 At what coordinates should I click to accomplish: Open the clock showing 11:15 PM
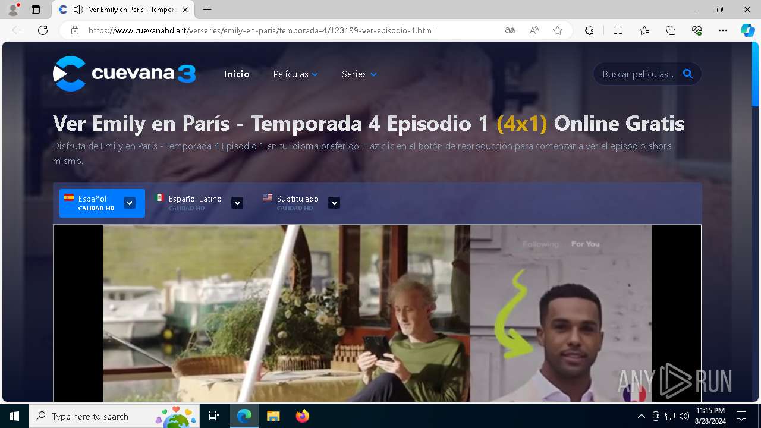(710, 416)
